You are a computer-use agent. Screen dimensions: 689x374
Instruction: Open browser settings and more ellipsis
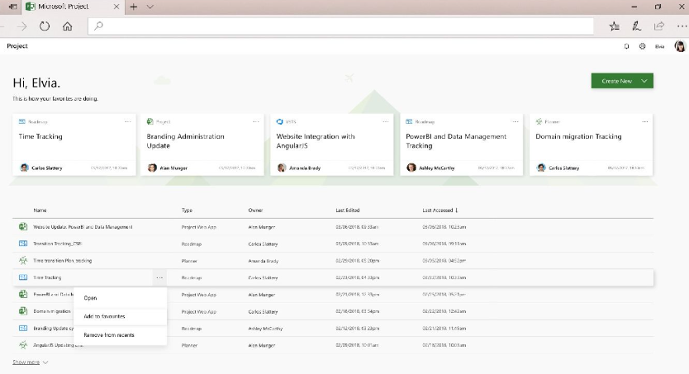click(681, 26)
